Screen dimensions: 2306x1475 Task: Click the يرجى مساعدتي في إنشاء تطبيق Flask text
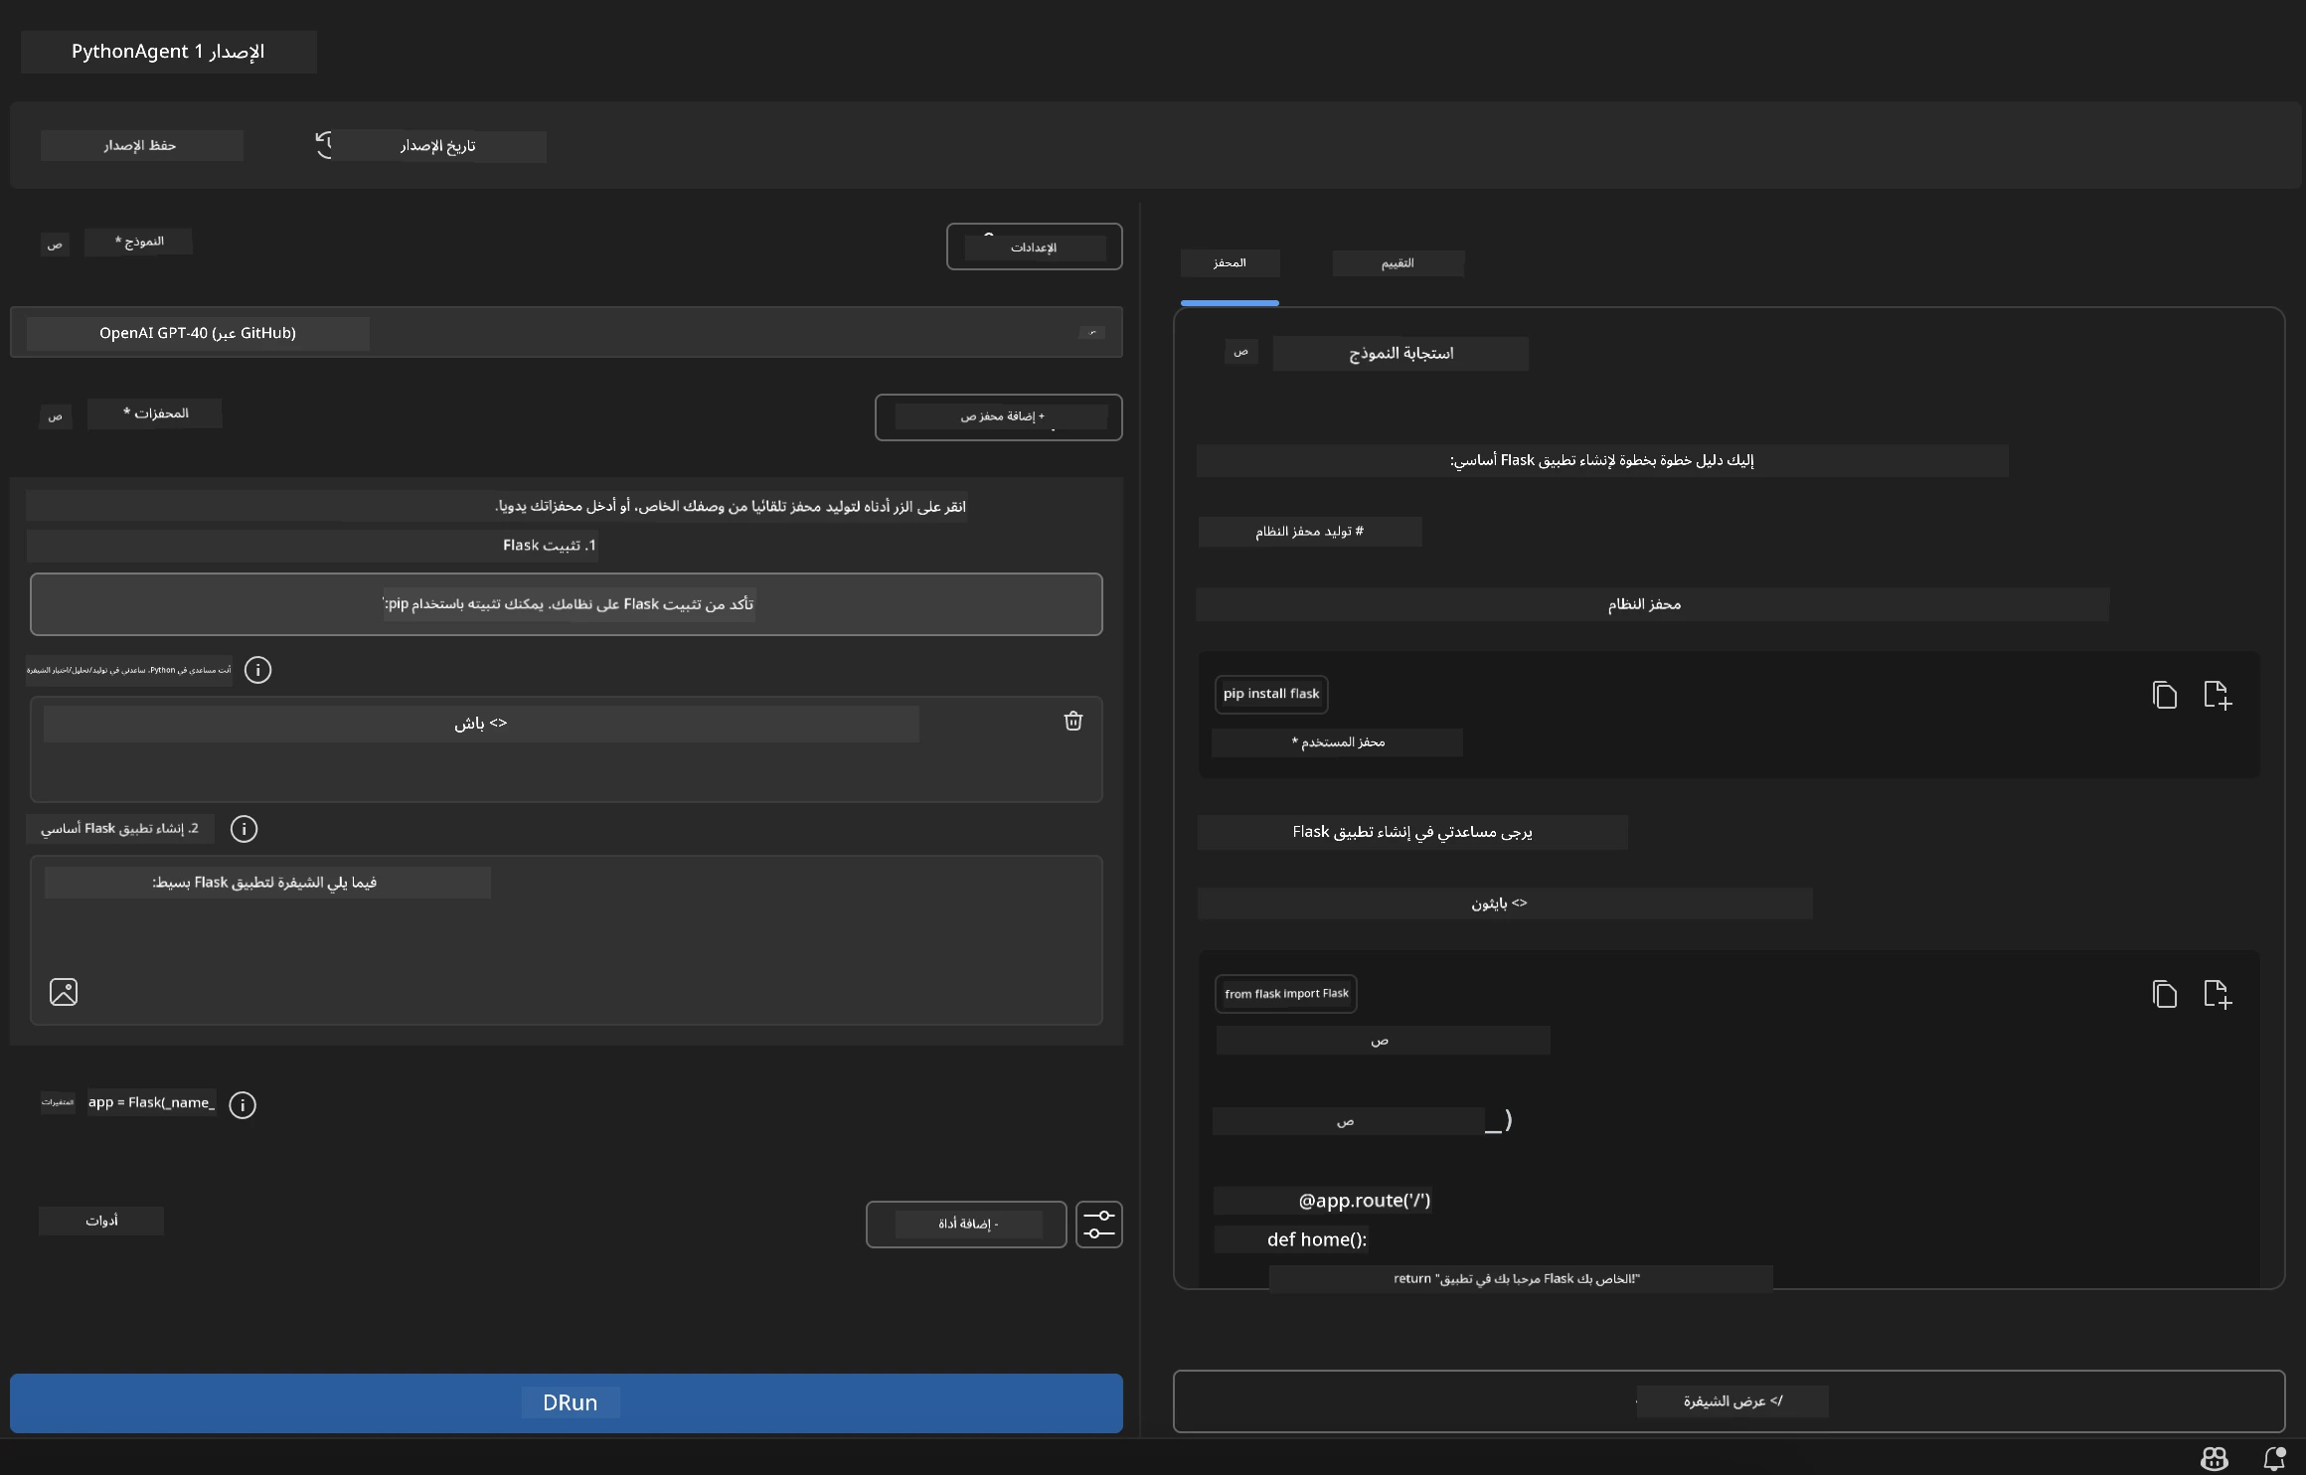coord(1412,832)
